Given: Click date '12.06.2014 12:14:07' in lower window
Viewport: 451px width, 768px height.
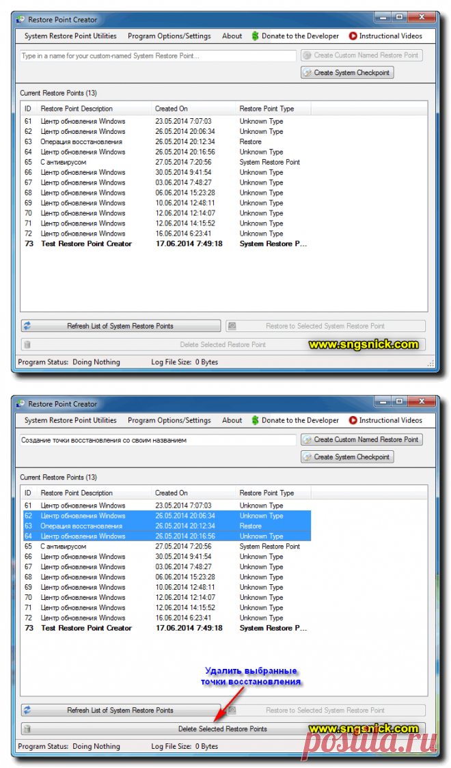Looking at the screenshot, I should click(x=185, y=598).
